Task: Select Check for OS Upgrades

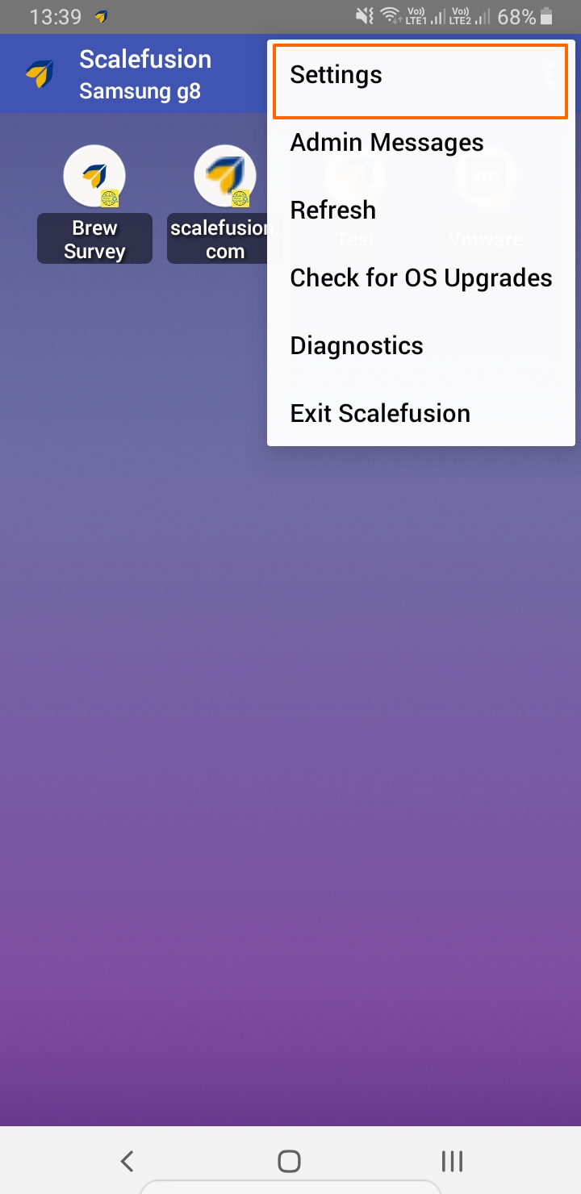Action: tap(420, 278)
